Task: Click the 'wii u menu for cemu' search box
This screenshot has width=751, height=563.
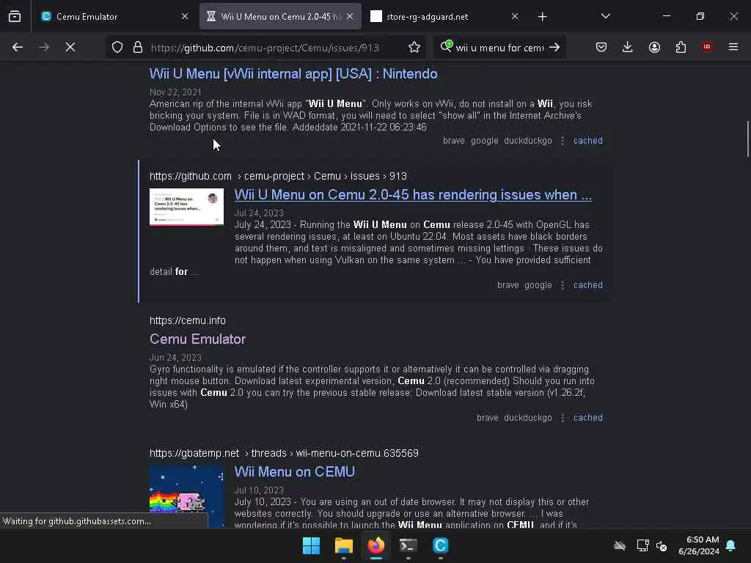Action: (x=499, y=48)
